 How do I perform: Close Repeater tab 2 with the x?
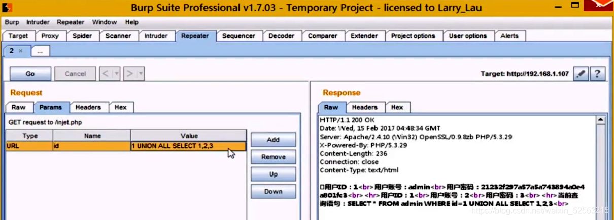click(21, 51)
